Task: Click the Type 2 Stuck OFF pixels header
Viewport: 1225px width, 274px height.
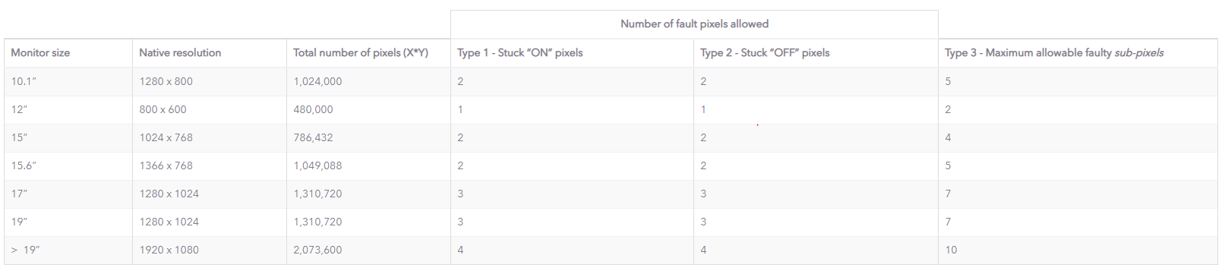Action: pyautogui.click(x=816, y=53)
